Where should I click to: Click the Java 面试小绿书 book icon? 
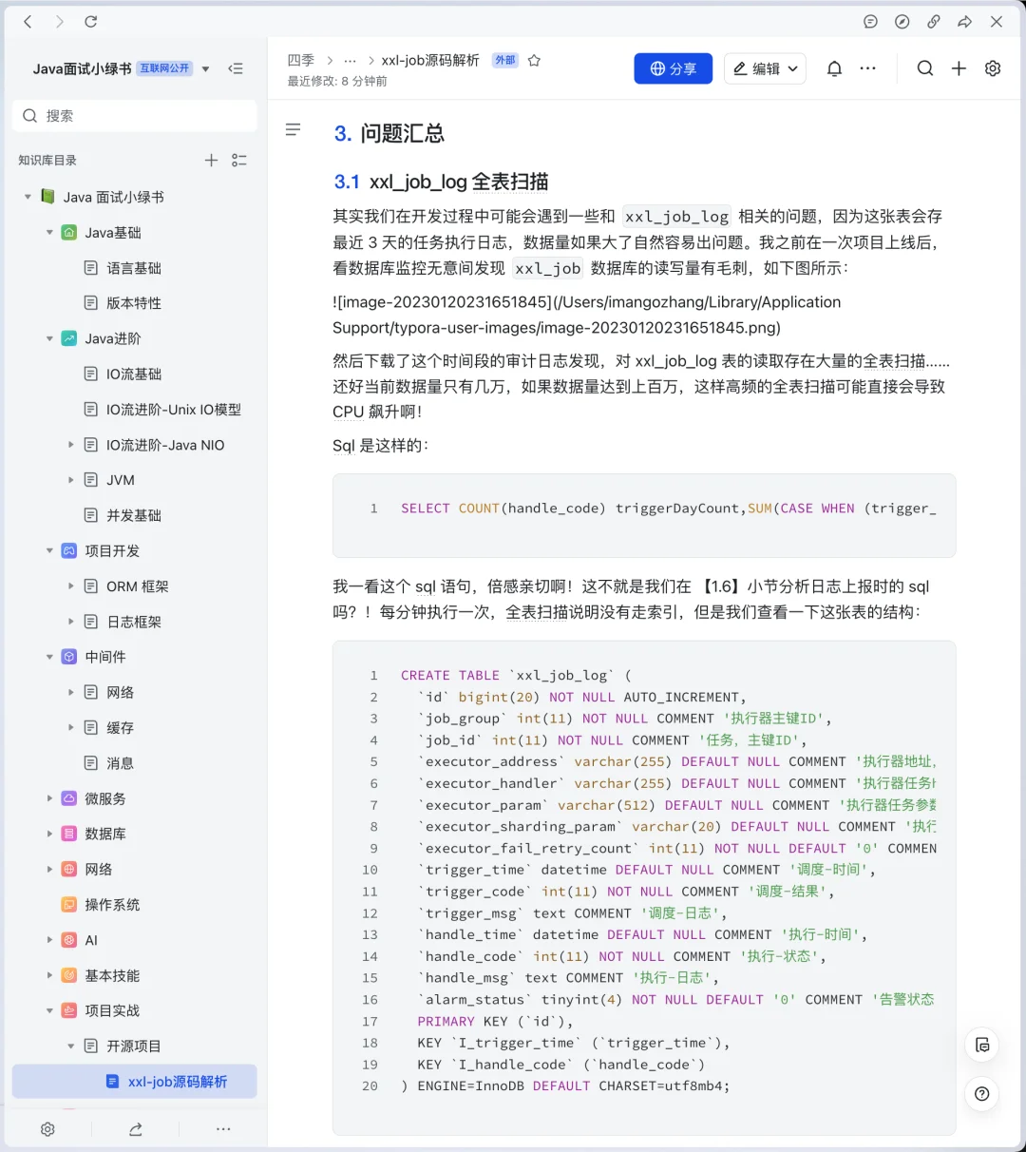click(47, 197)
